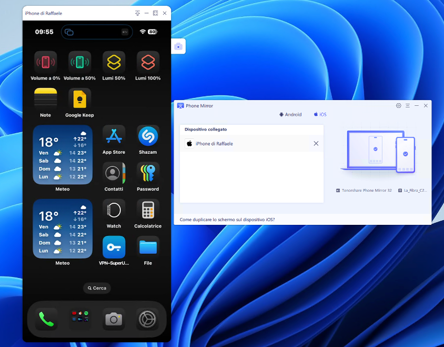
Task: Launch the Calcolatrice app
Action: 148,210
